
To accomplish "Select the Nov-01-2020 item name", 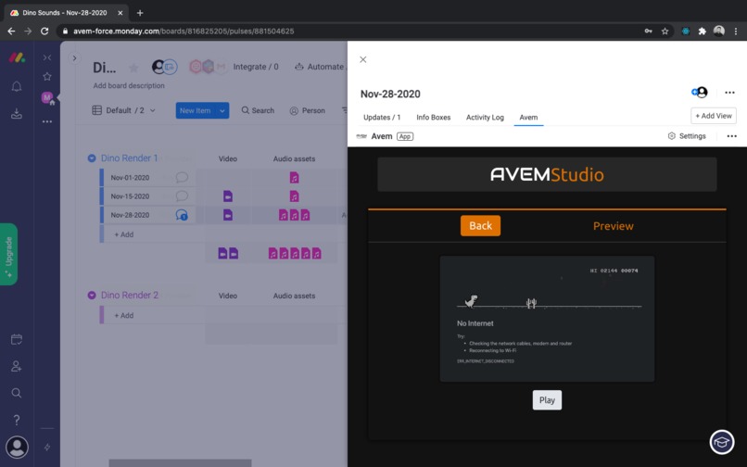I will [130, 177].
